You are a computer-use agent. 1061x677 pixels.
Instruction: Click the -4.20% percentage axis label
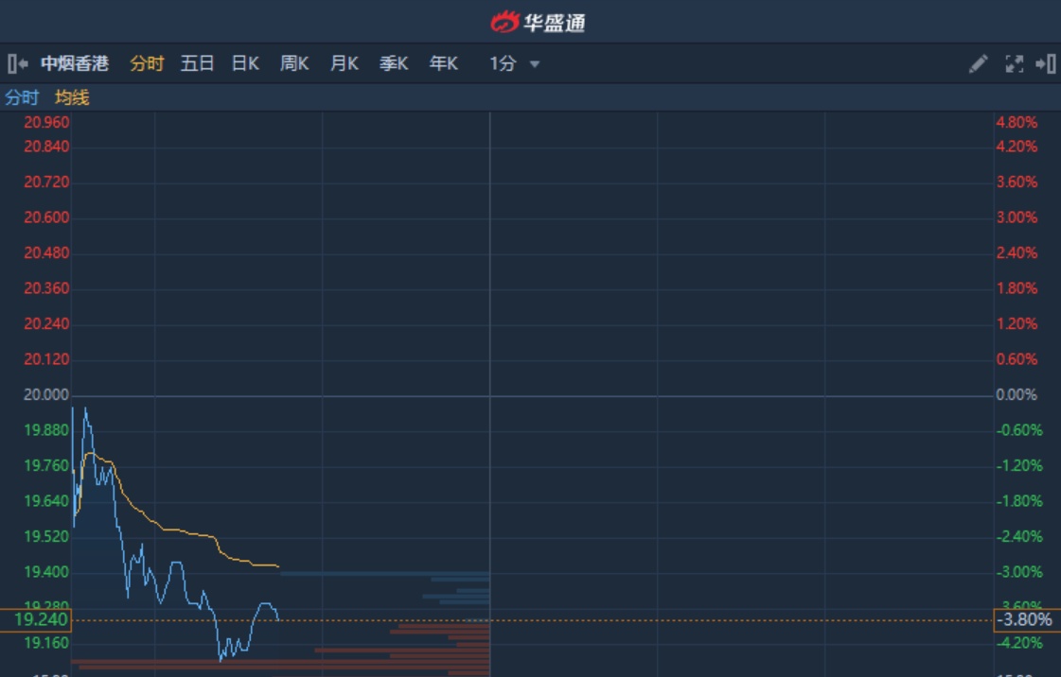point(1019,643)
